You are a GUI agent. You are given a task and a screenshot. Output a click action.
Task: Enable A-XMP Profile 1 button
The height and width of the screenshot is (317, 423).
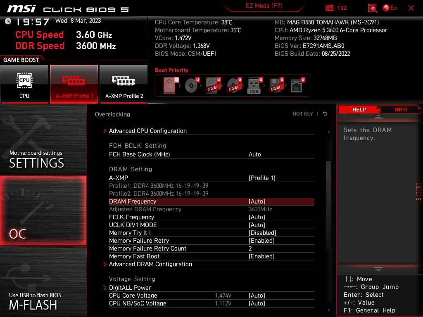tap(74, 84)
